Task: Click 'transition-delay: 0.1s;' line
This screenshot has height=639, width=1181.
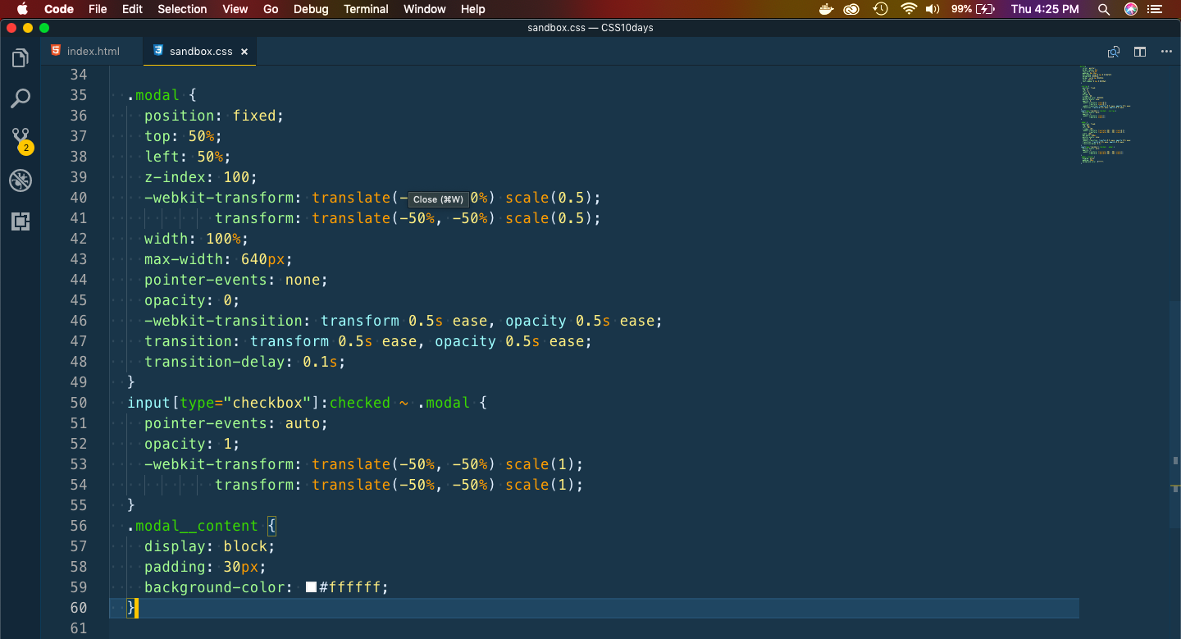Action: tap(245, 362)
